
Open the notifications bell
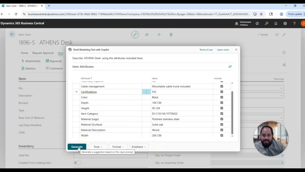[x=276, y=23]
